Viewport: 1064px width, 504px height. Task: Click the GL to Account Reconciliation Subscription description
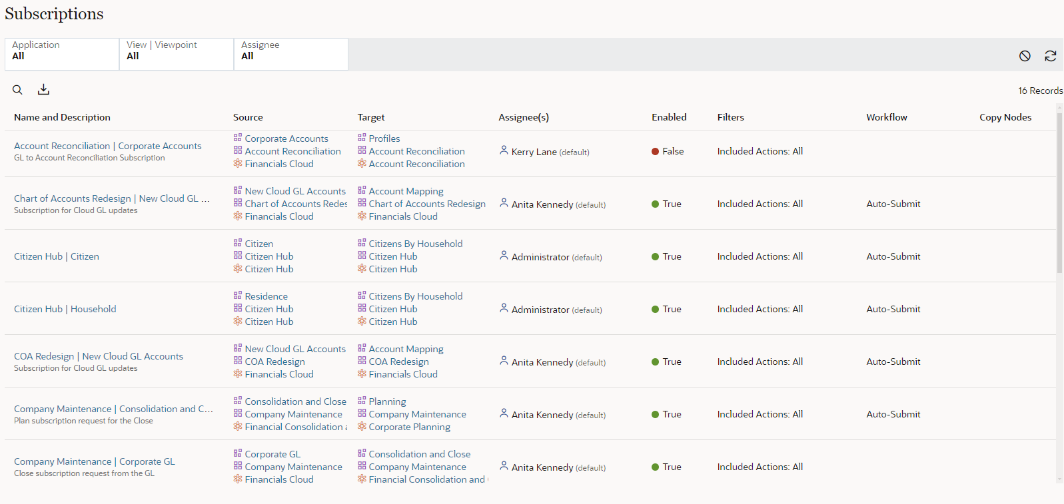click(89, 158)
